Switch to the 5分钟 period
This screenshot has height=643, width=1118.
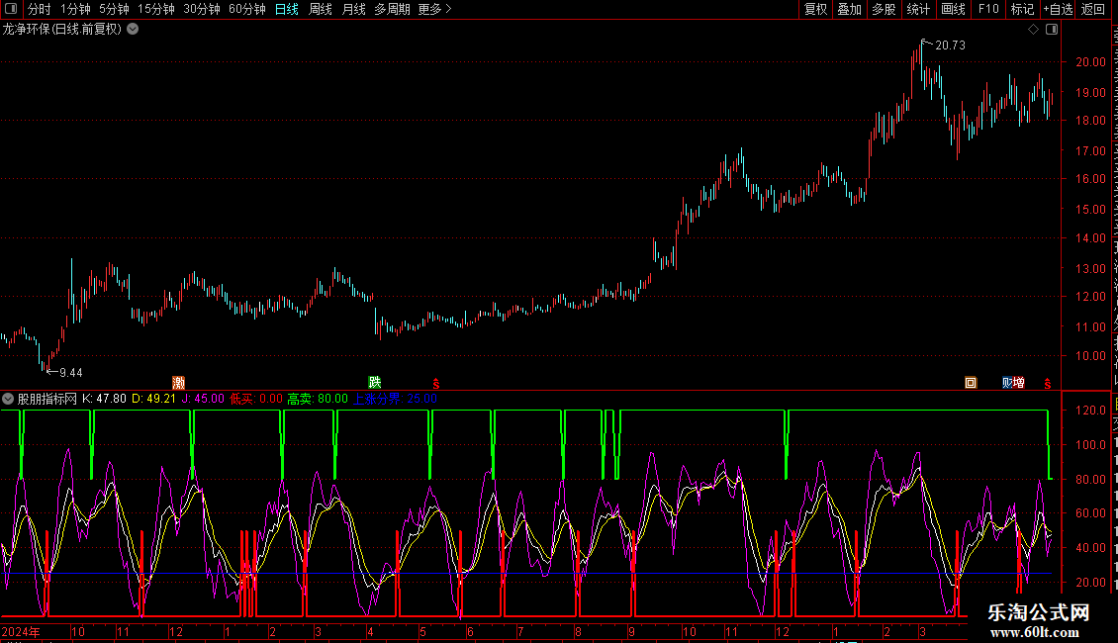pyautogui.click(x=114, y=9)
